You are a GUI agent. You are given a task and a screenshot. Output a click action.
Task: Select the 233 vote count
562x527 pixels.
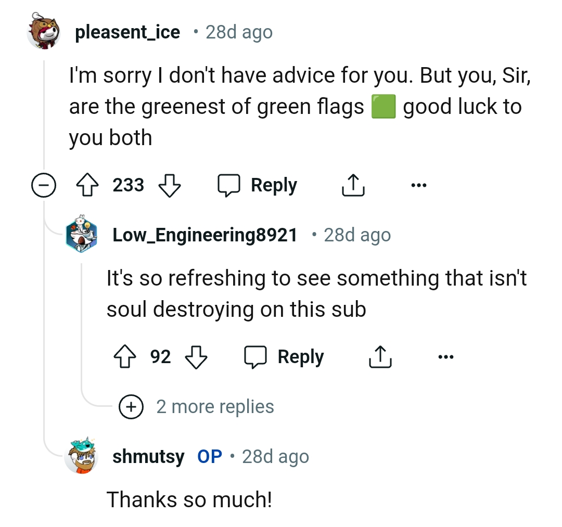pyautogui.click(x=127, y=185)
